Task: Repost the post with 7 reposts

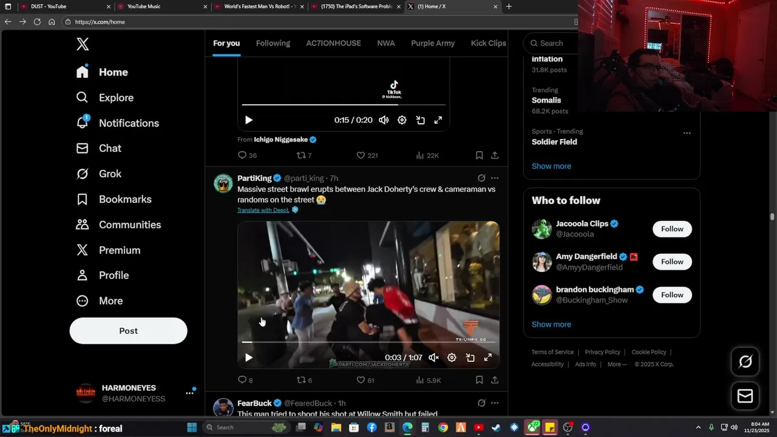Action: [x=304, y=155]
